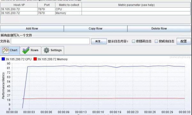
Task: Select the CPU metric cell
Action: pos(68,9)
